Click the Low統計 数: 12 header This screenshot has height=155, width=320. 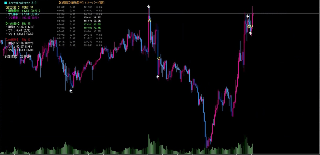(x=18, y=40)
